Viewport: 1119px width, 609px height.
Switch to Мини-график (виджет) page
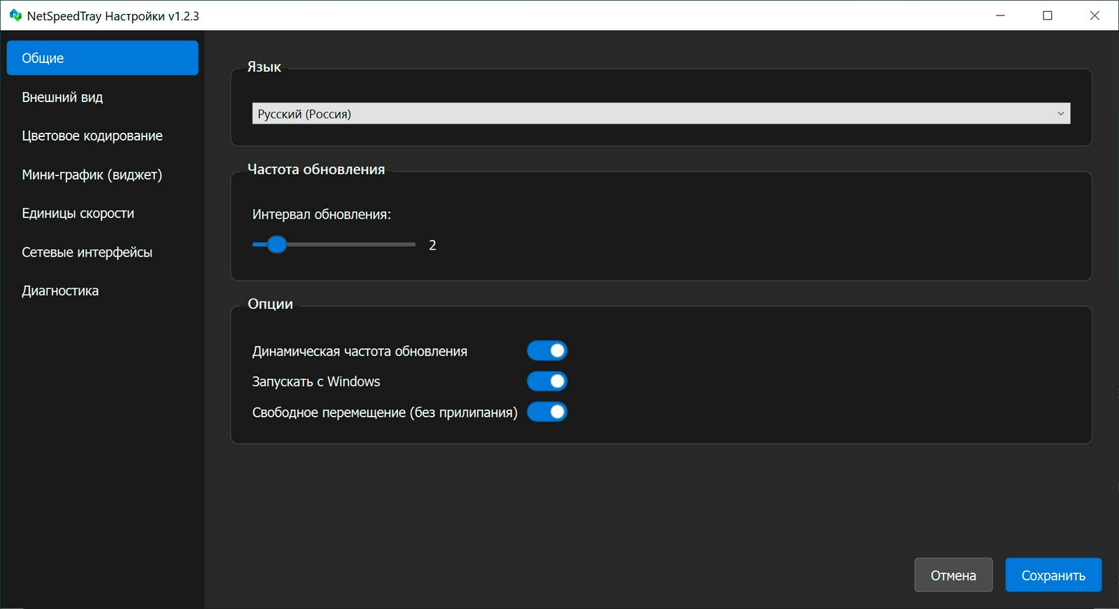pyautogui.click(x=92, y=175)
